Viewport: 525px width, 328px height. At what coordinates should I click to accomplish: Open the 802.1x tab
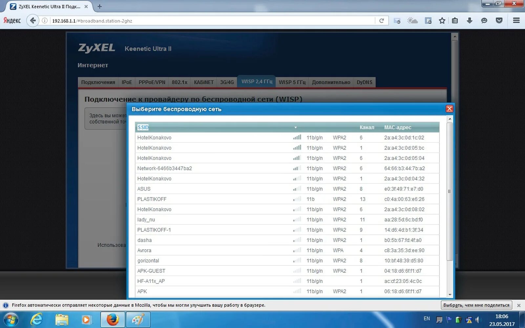point(179,82)
